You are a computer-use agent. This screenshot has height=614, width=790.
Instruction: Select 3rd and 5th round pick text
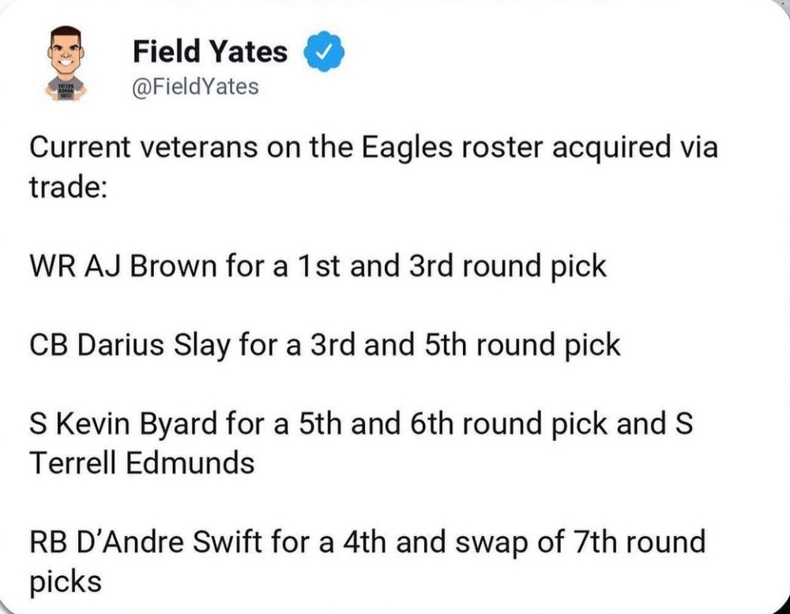tap(465, 345)
